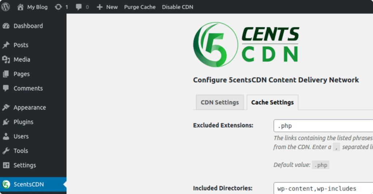Click the Posts pushpin icon
This screenshot has height=194, width=373.
[x=6, y=45]
